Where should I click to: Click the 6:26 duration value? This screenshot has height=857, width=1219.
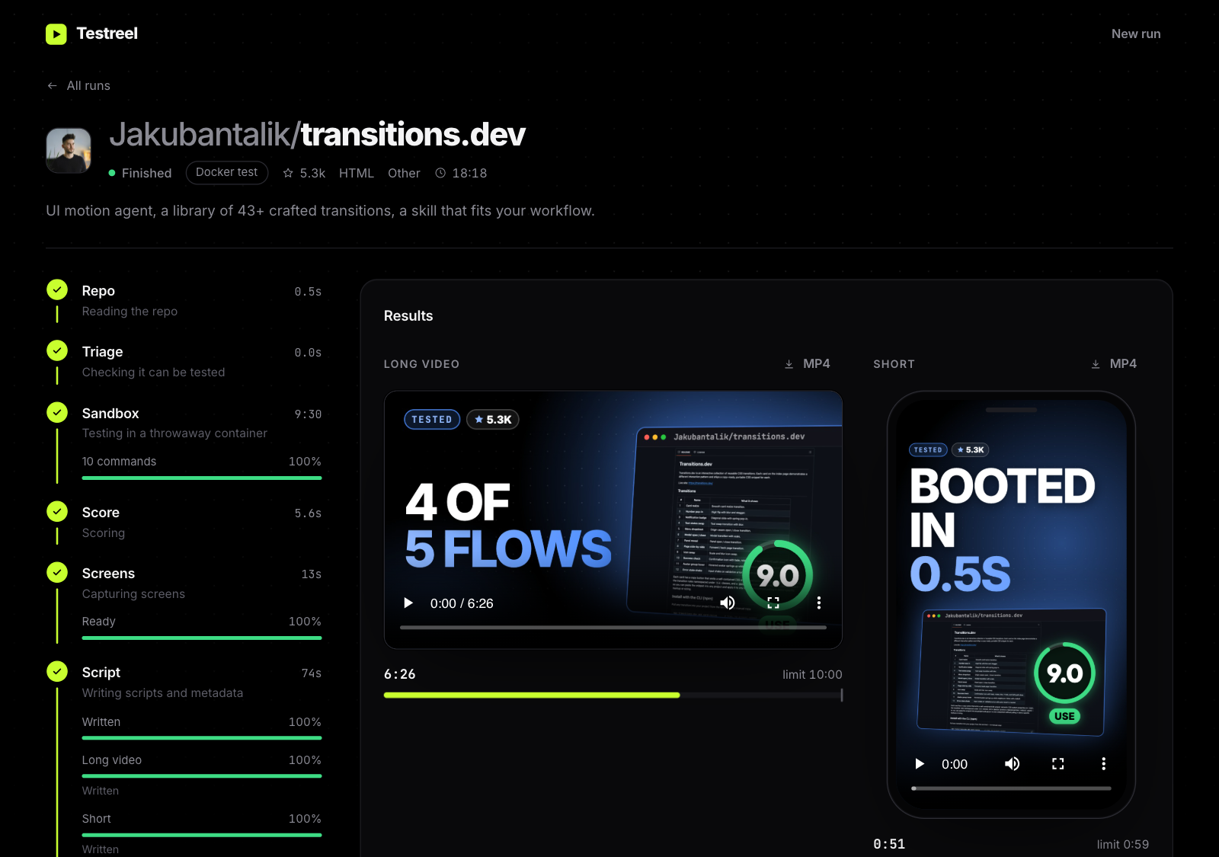coord(400,674)
